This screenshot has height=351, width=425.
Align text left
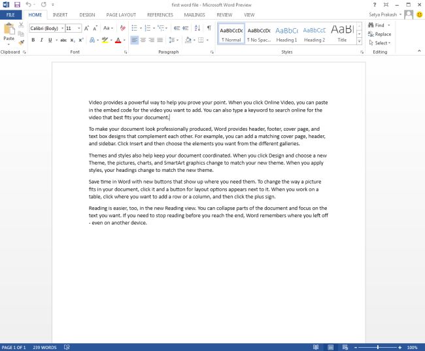click(135, 40)
